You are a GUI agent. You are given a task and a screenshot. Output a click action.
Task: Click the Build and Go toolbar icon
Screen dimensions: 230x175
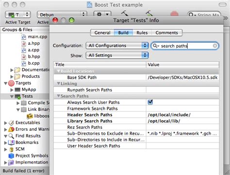(149, 13)
